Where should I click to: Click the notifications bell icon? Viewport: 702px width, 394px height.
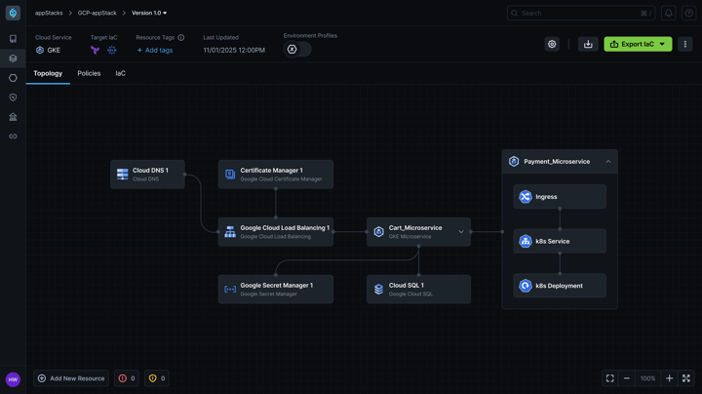(x=669, y=13)
